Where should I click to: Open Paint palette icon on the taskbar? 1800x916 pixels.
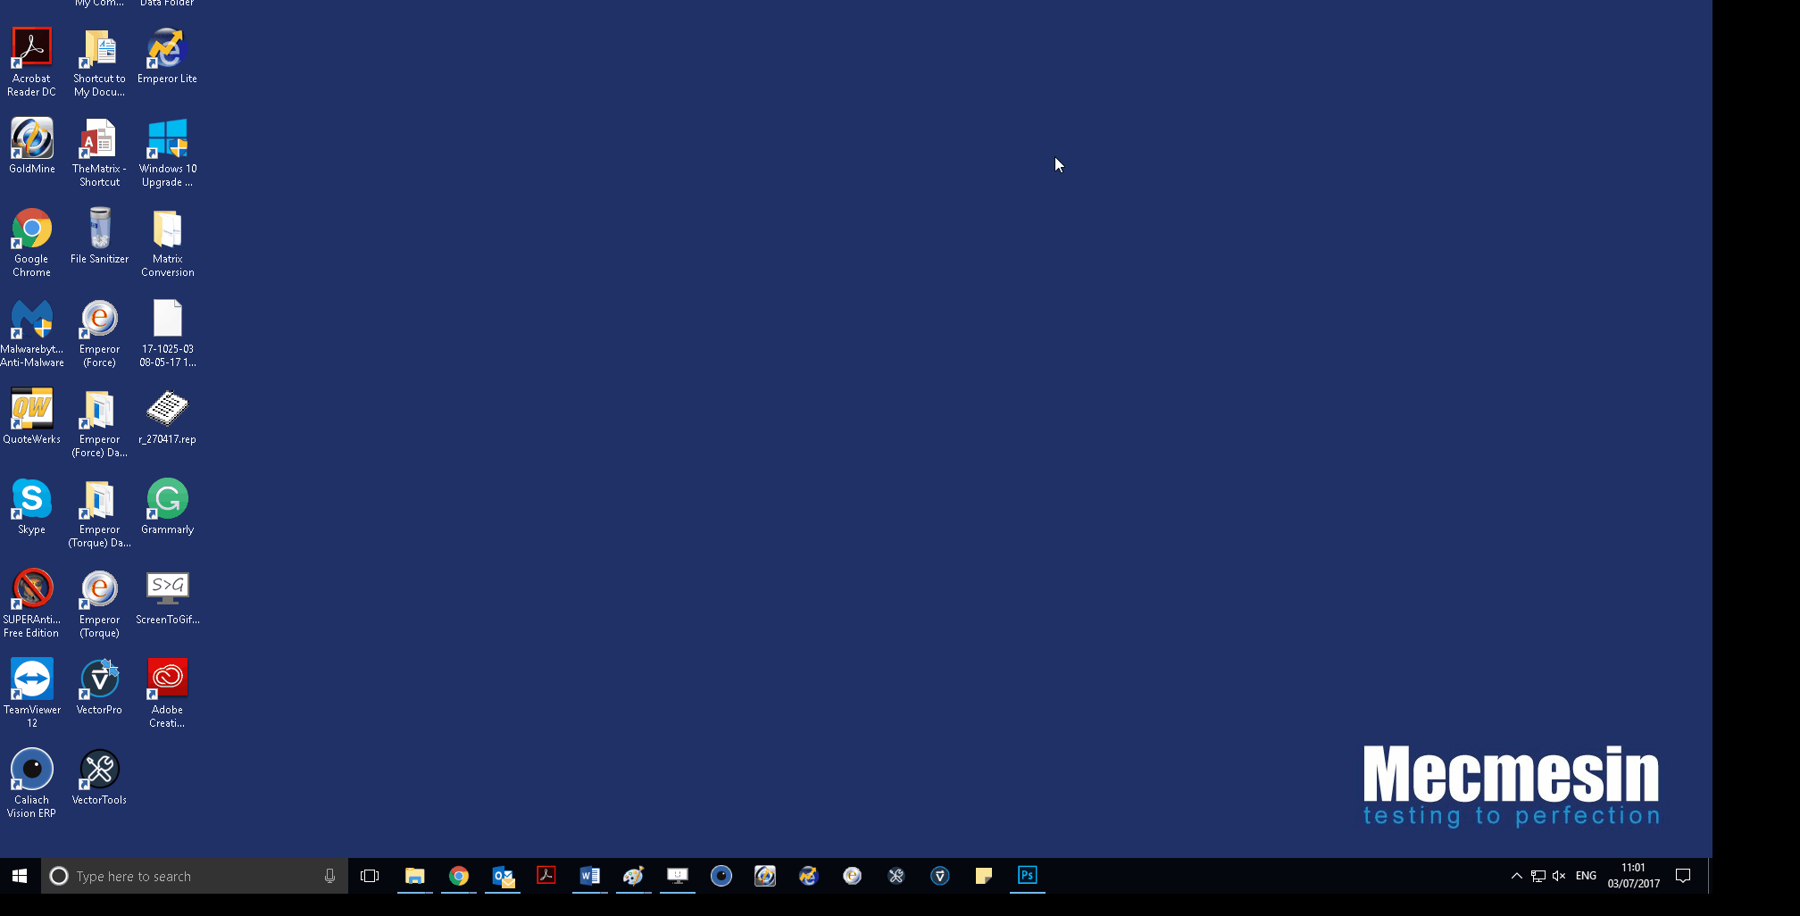pyautogui.click(x=634, y=876)
